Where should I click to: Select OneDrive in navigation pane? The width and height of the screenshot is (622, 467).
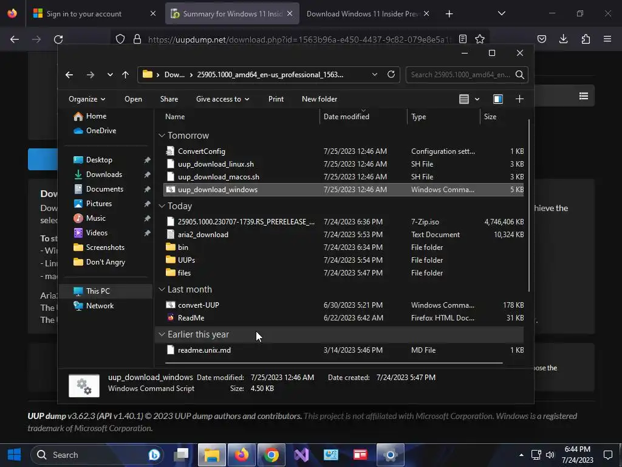click(101, 131)
